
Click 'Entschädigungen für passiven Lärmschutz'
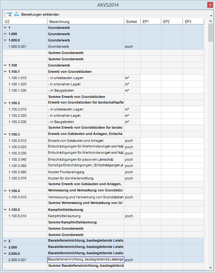click(x=81, y=159)
